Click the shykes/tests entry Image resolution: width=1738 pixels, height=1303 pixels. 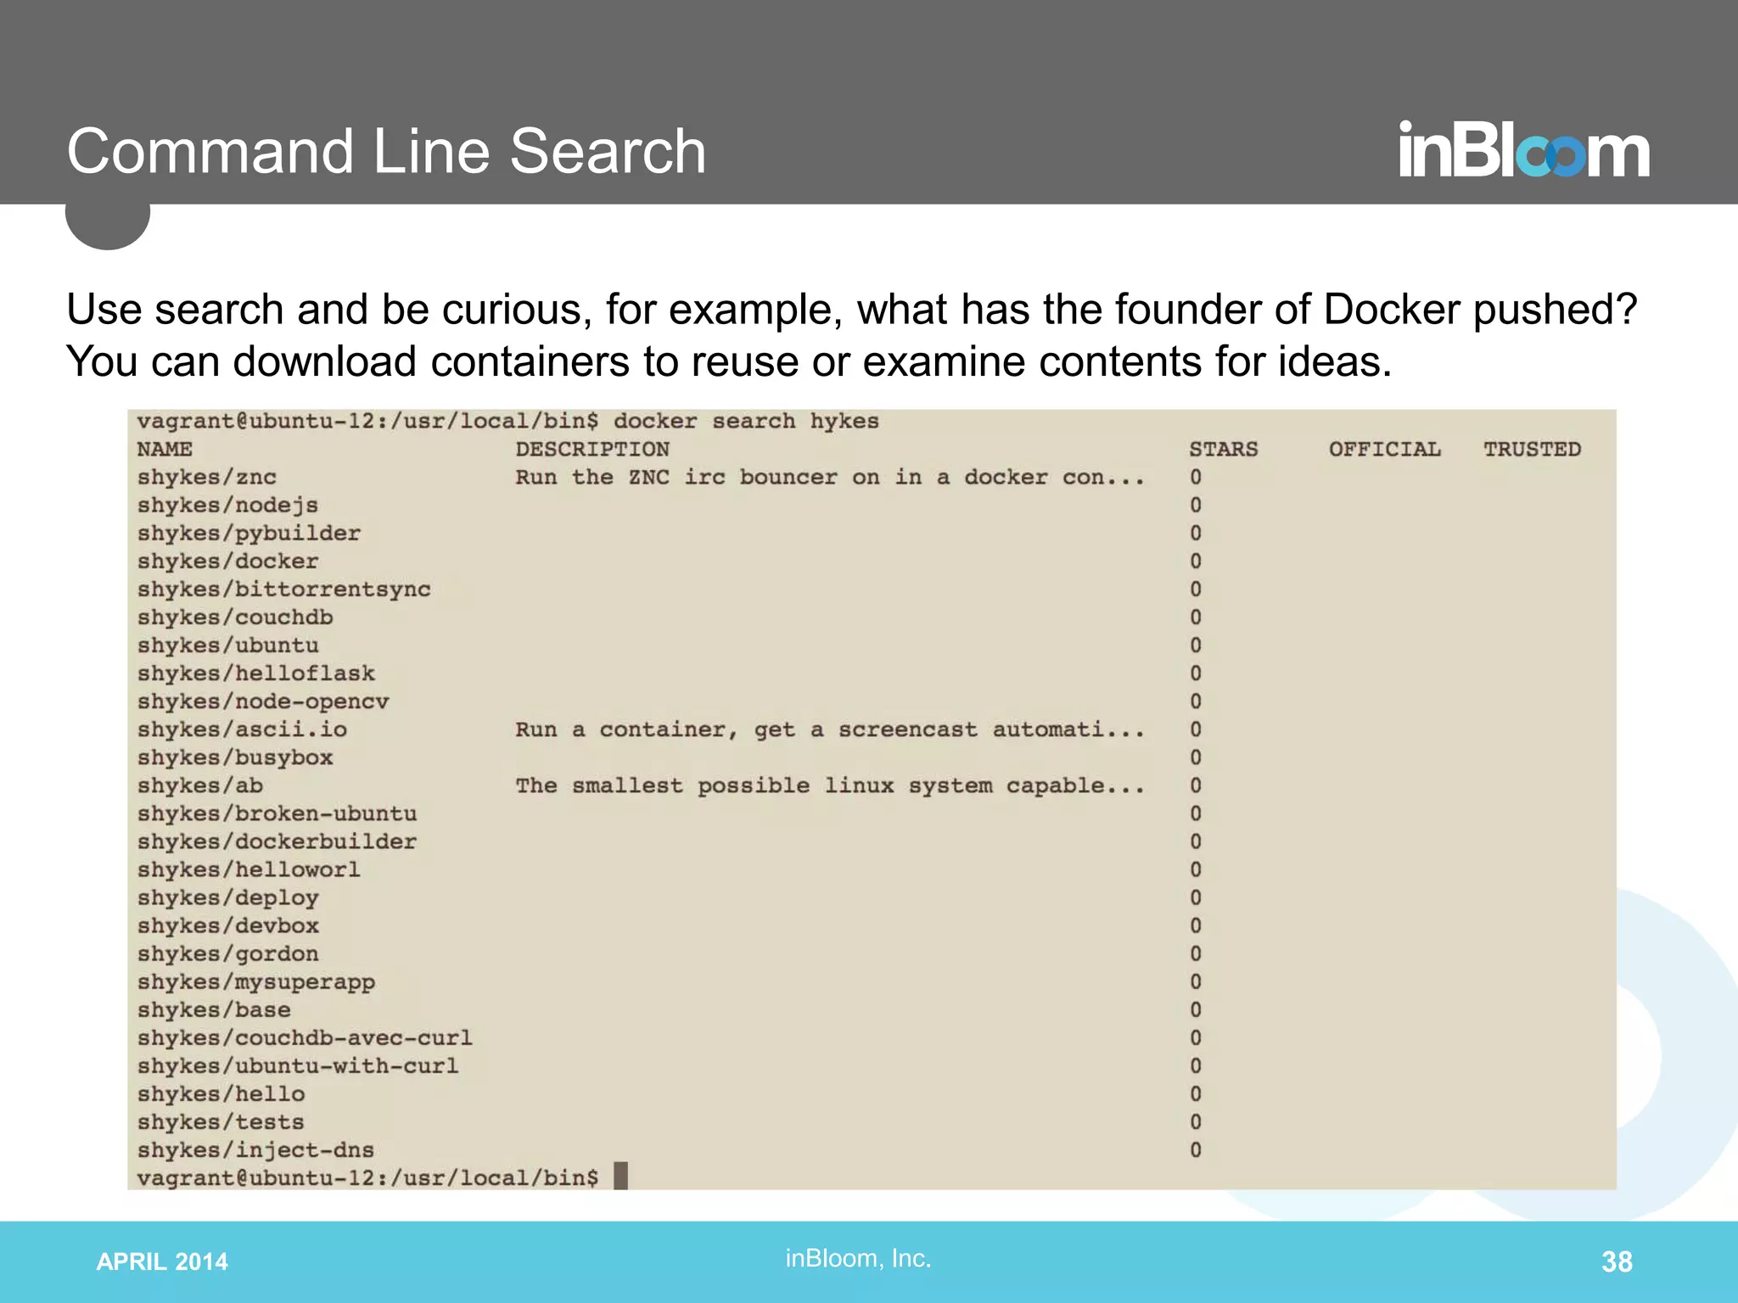click(221, 1122)
